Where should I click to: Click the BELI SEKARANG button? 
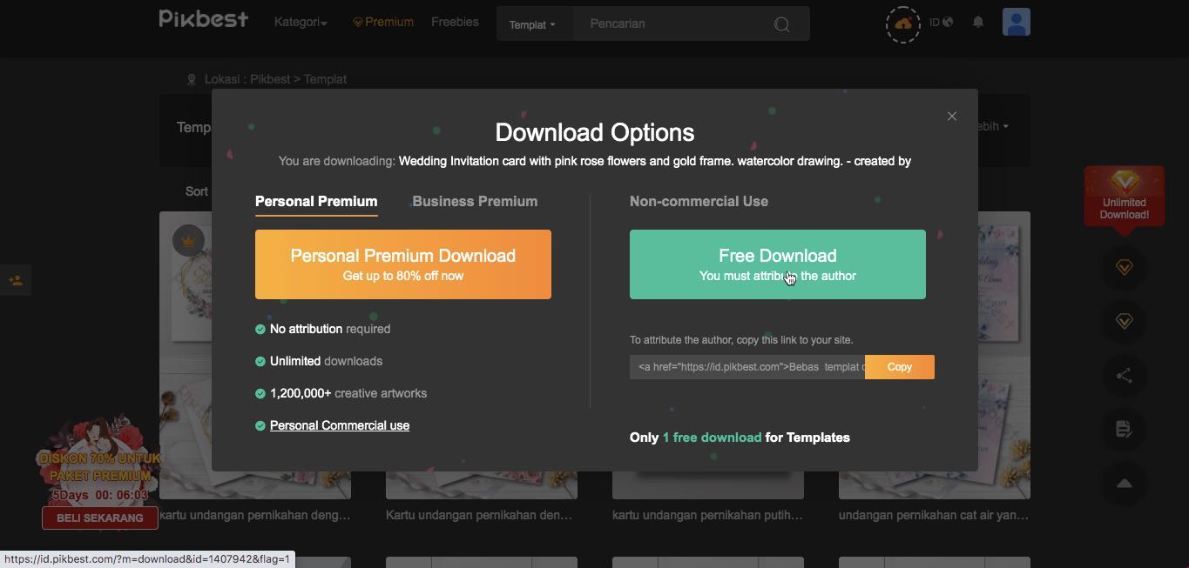(x=100, y=518)
